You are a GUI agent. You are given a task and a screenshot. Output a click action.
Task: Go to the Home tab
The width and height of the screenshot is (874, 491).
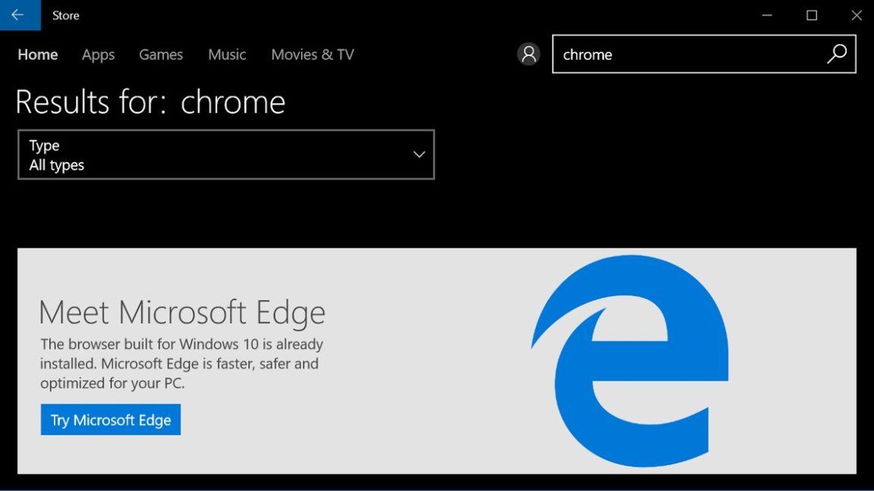[38, 55]
